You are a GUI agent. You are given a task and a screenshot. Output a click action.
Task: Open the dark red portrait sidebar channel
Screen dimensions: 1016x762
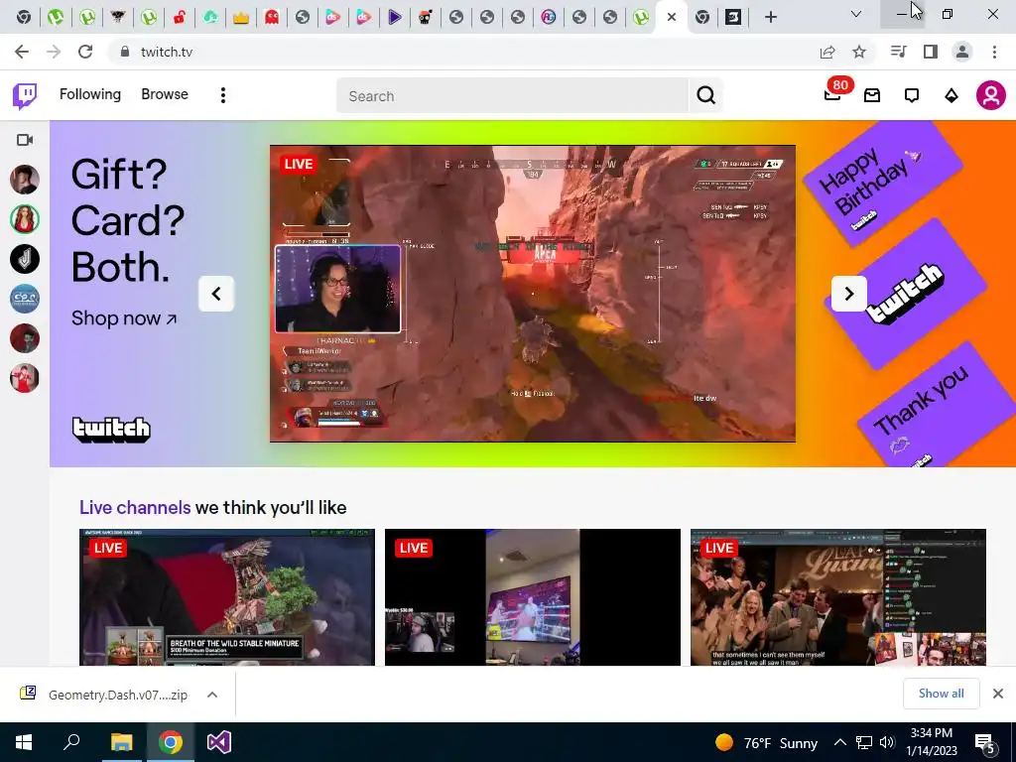pyautogui.click(x=25, y=338)
